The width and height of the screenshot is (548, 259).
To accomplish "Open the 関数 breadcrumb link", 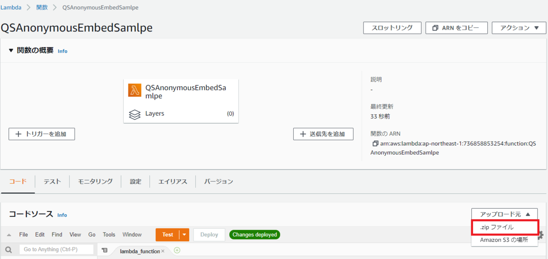I will coord(42,7).
